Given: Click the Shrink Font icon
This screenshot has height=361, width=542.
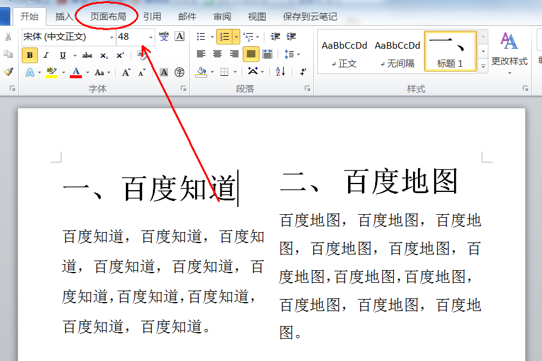Looking at the screenshot, I should [142, 72].
